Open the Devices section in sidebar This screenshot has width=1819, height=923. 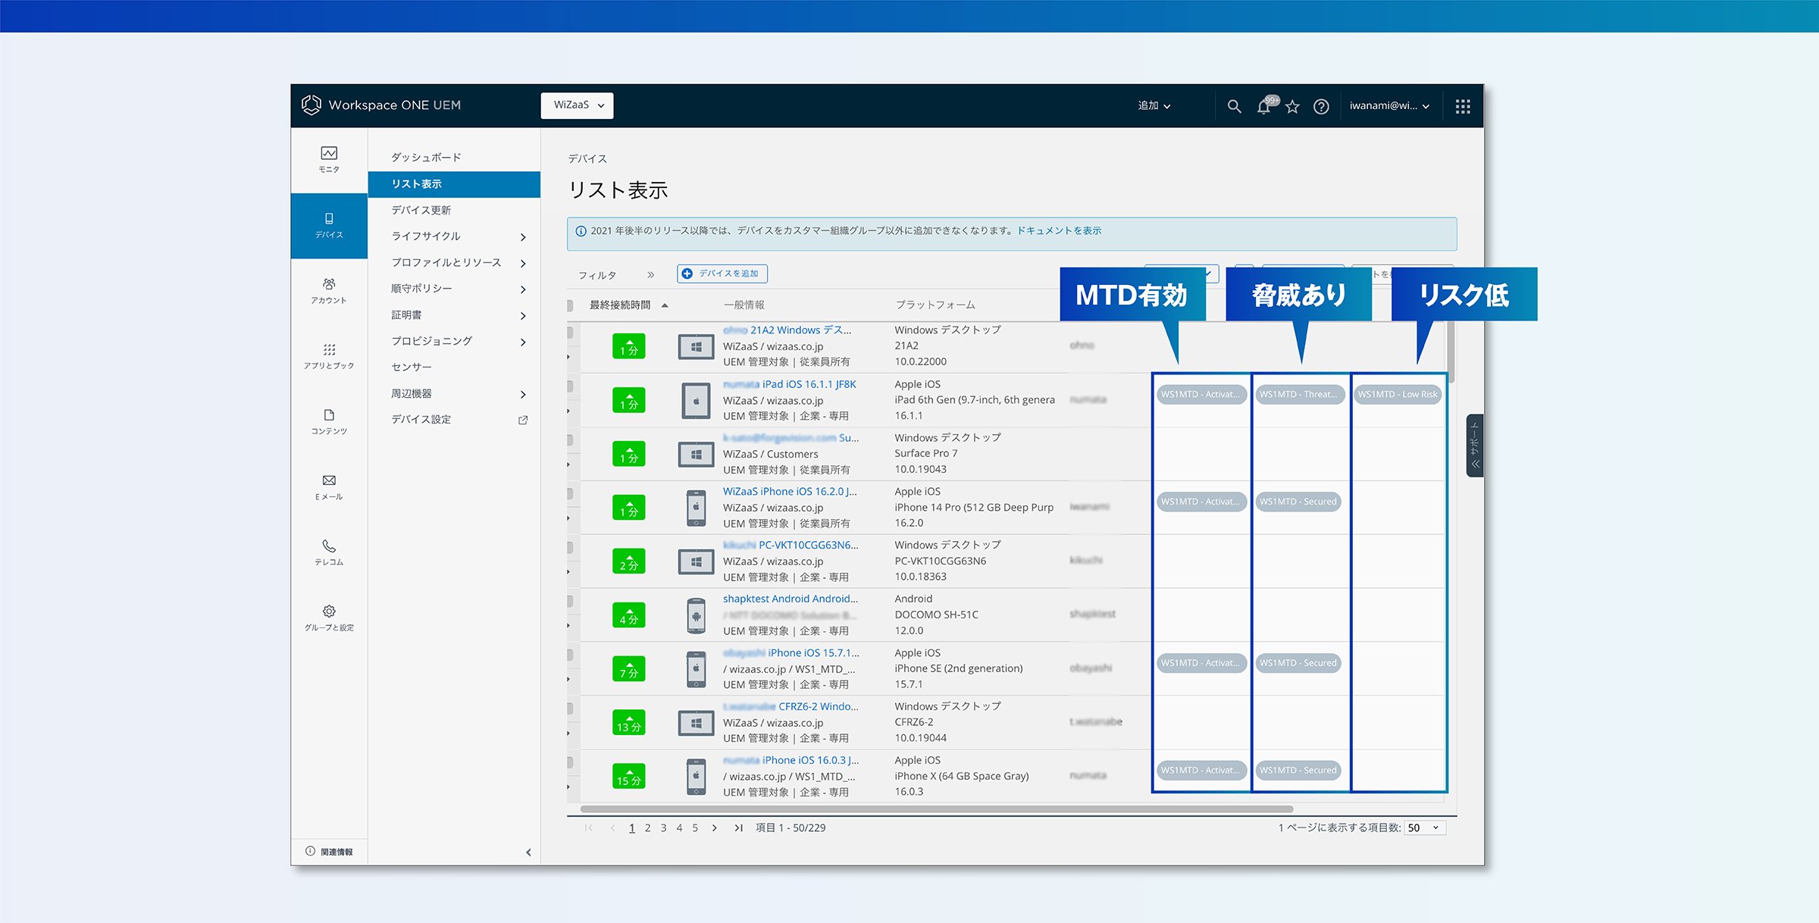point(329,226)
